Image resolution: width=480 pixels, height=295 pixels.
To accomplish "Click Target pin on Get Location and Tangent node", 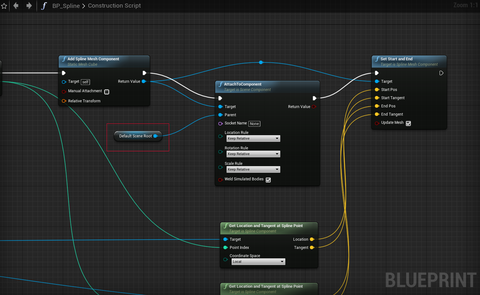I will (225, 239).
